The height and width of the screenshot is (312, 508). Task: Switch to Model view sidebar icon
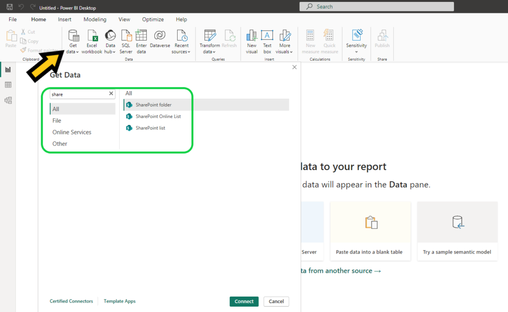click(8, 100)
